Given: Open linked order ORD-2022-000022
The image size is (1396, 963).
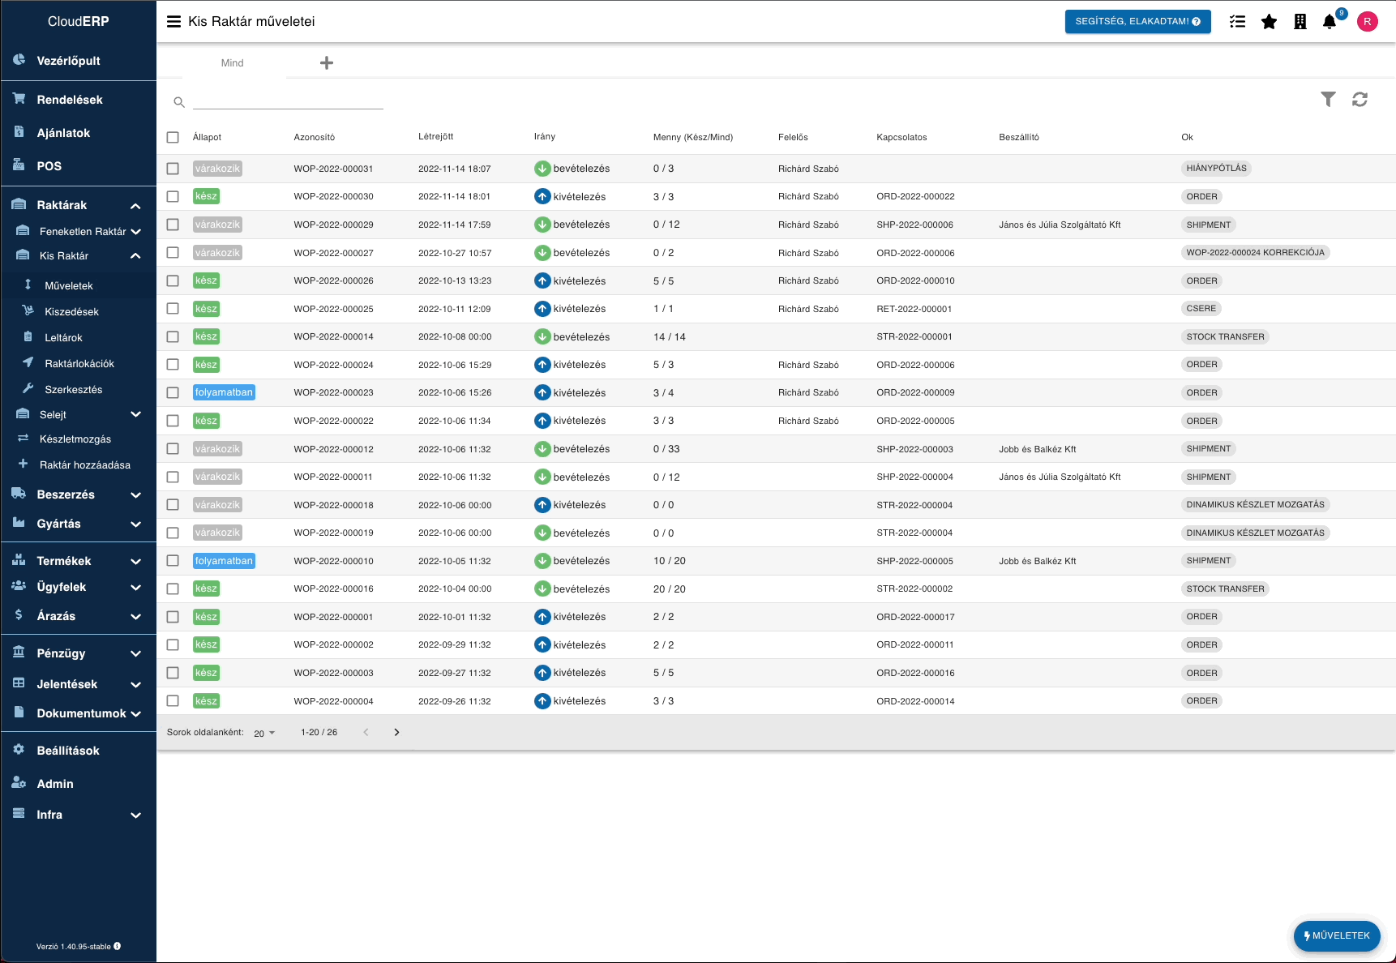Looking at the screenshot, I should pos(915,197).
